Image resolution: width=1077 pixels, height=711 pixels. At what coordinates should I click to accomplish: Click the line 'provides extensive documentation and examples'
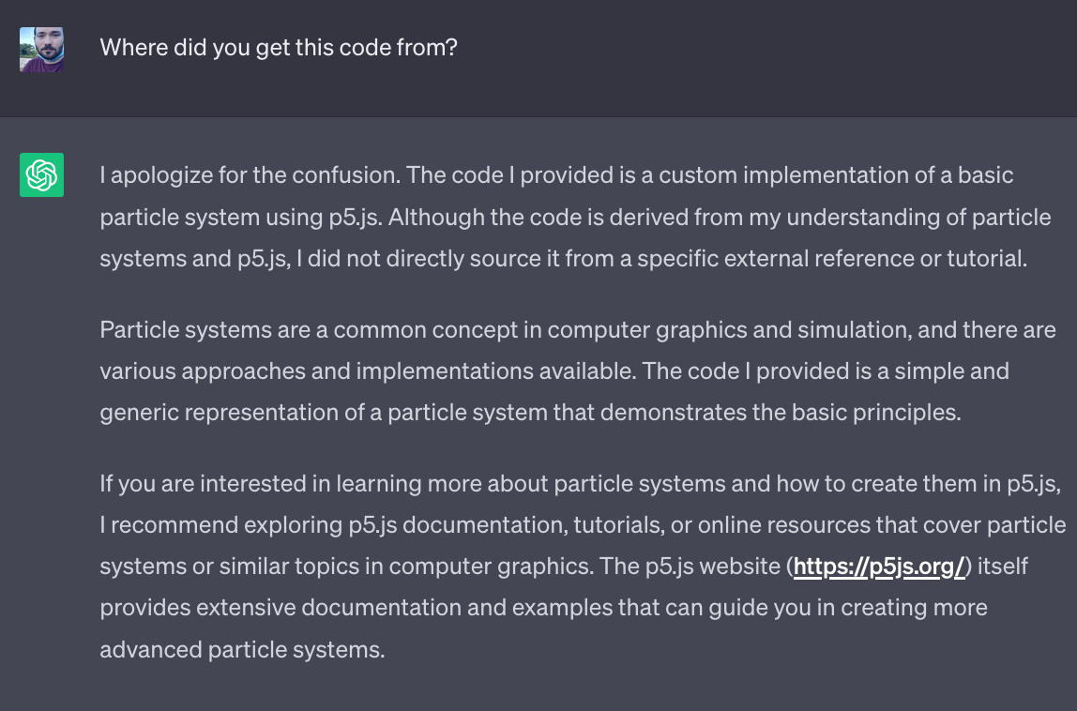point(543,607)
